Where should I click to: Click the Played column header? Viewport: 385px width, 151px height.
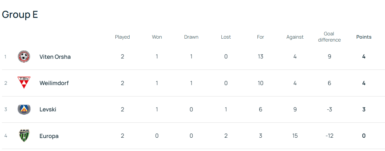coord(122,37)
